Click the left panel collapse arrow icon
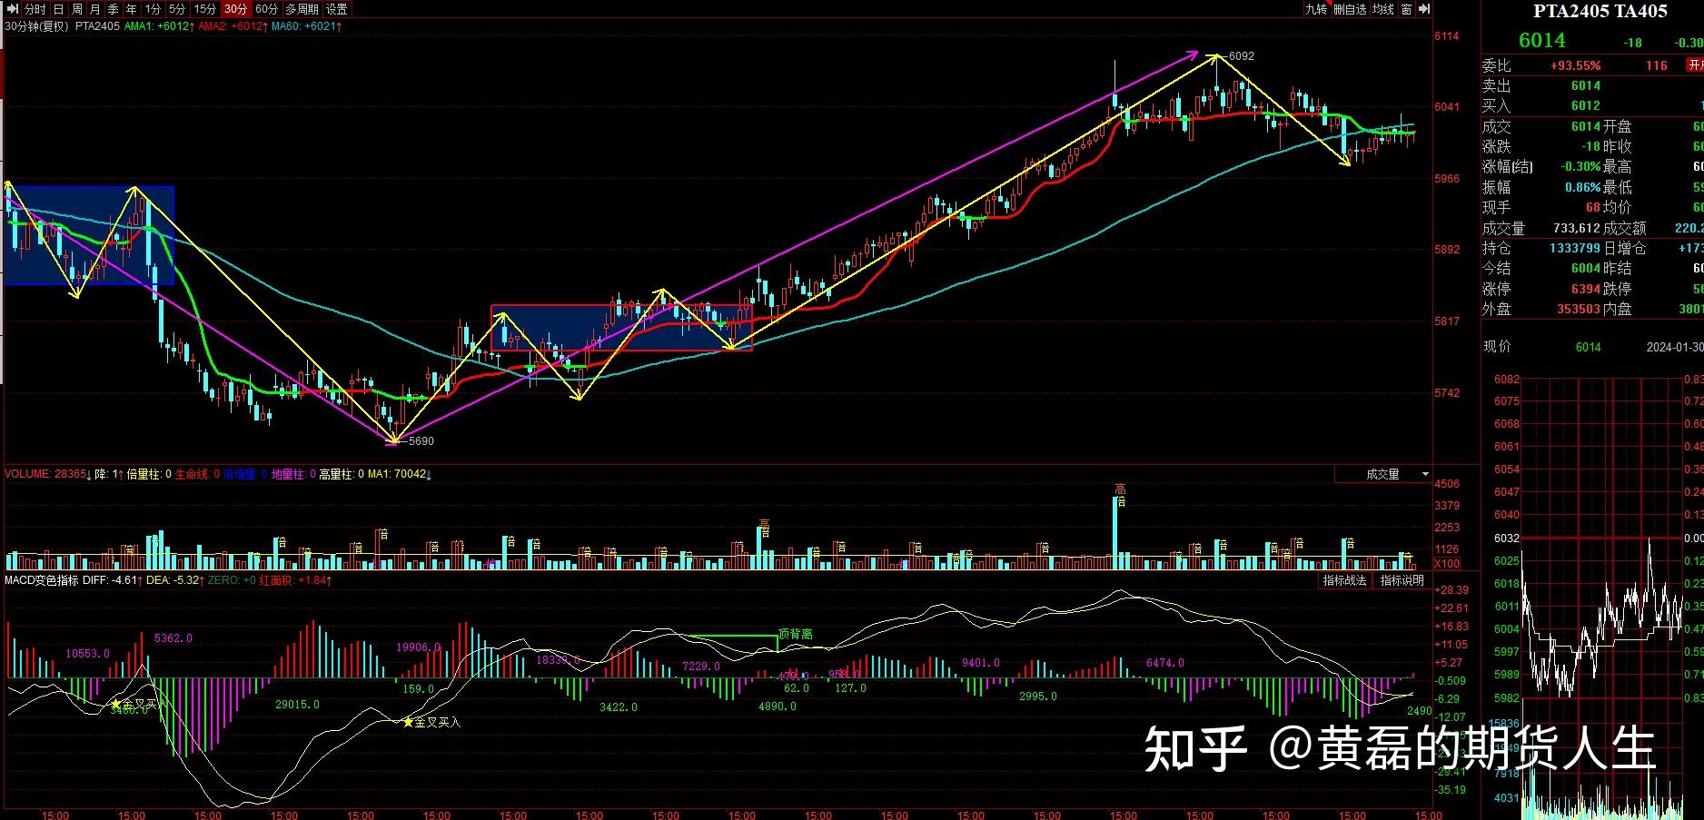The width and height of the screenshot is (1704, 820). (x=11, y=9)
